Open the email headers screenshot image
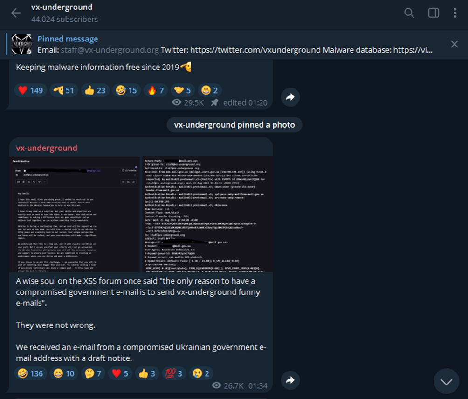 pyautogui.click(x=207, y=214)
